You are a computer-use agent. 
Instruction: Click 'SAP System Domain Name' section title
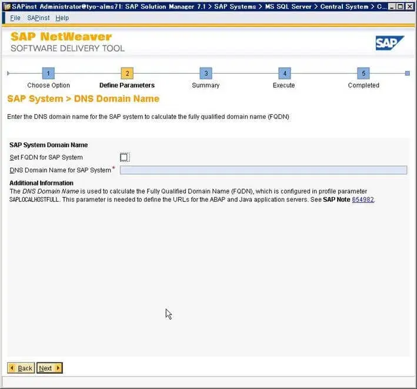coord(49,145)
